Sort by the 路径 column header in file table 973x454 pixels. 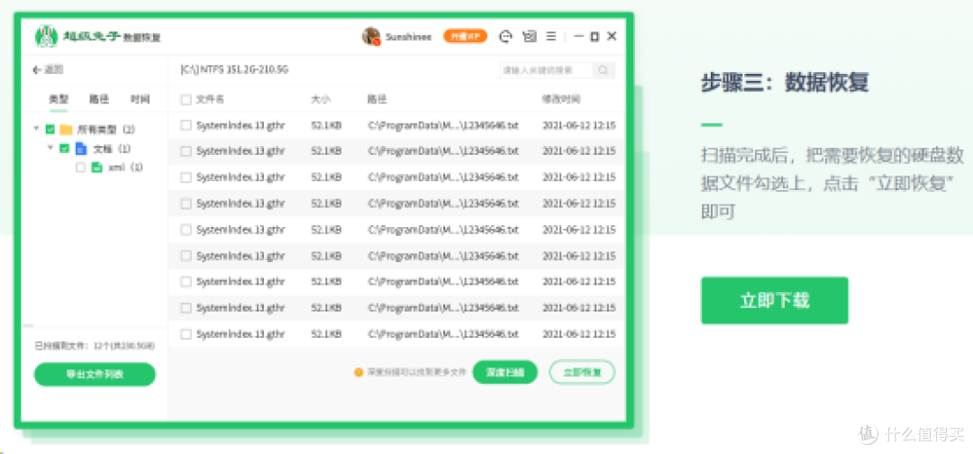tap(377, 99)
